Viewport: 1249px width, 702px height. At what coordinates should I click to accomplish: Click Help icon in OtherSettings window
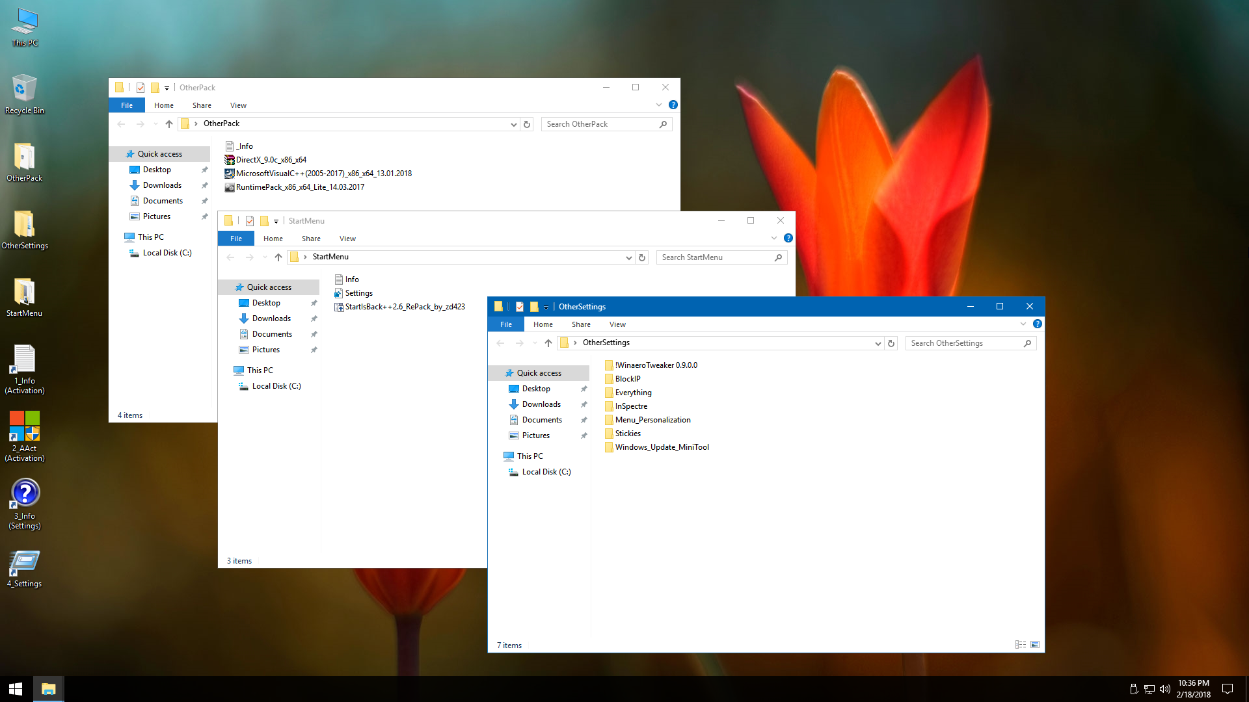tap(1038, 324)
